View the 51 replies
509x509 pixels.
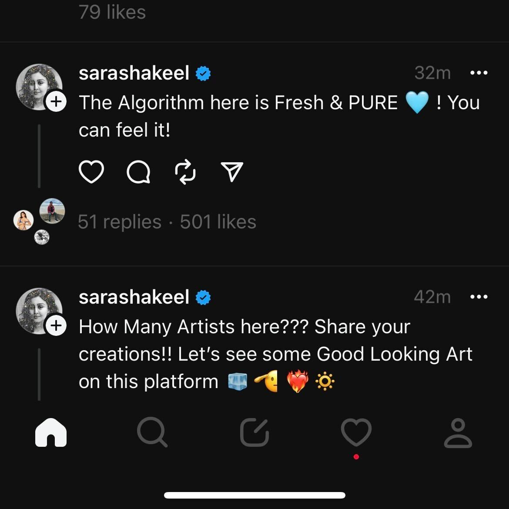tap(120, 222)
